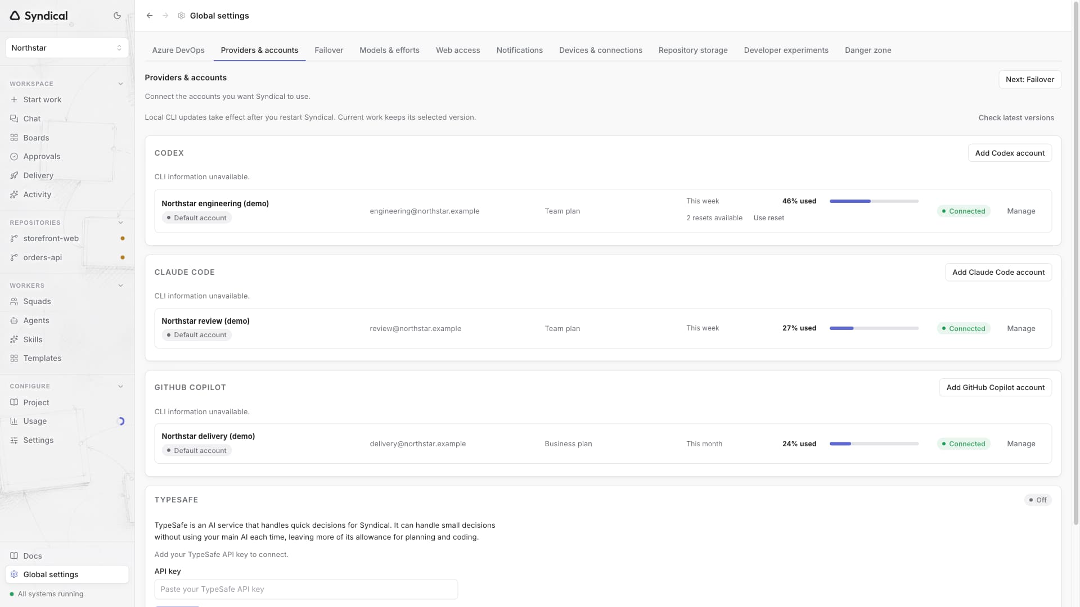Switch to the Models & efforts tab
The height and width of the screenshot is (607, 1080).
tap(389, 50)
